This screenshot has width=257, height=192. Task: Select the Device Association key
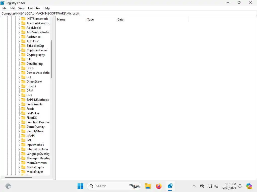(x=38, y=73)
